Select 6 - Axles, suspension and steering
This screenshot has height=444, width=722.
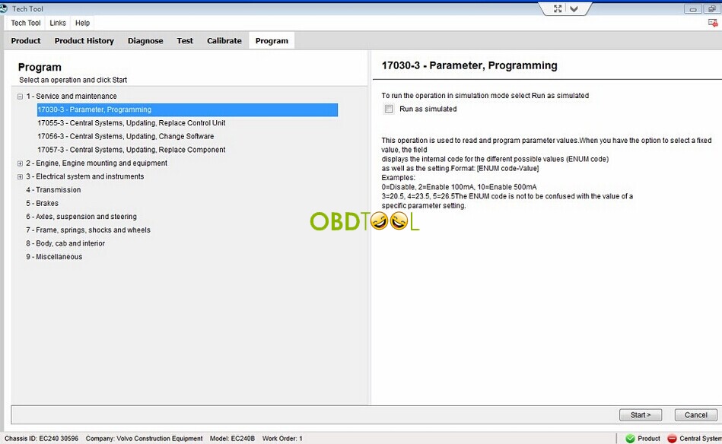click(81, 216)
